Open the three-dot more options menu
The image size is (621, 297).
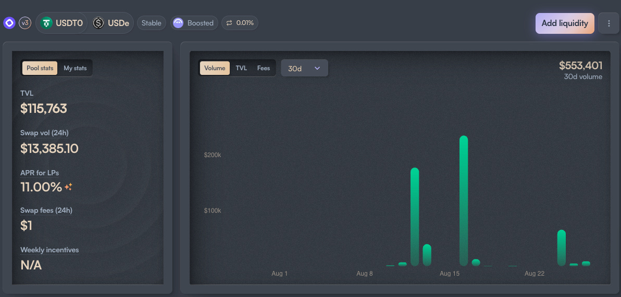point(608,23)
